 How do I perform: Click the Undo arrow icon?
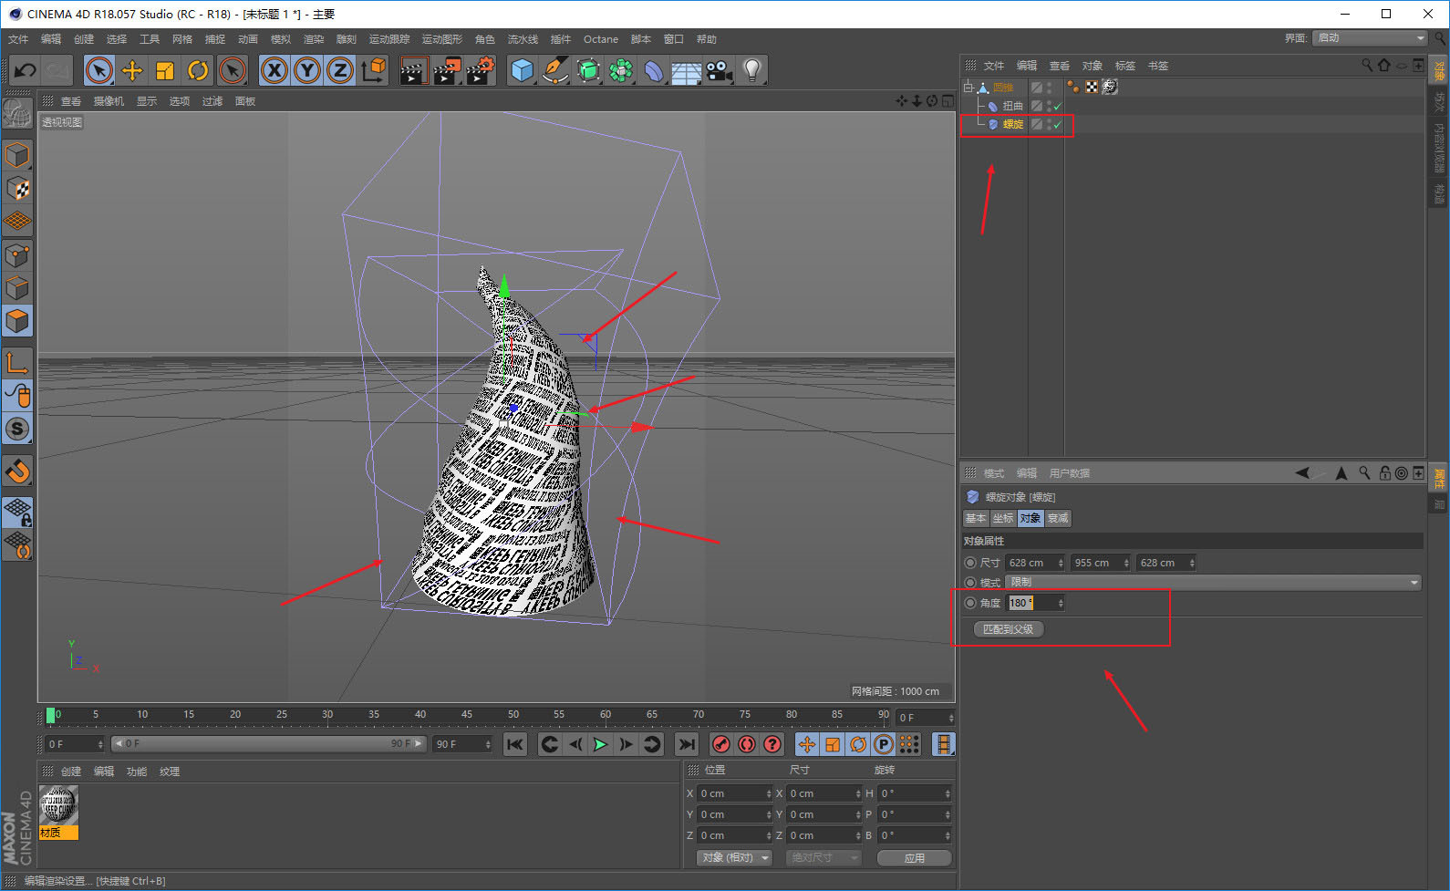25,70
